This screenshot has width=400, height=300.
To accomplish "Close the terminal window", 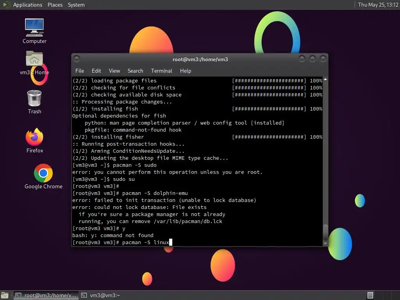I will [x=323, y=59].
